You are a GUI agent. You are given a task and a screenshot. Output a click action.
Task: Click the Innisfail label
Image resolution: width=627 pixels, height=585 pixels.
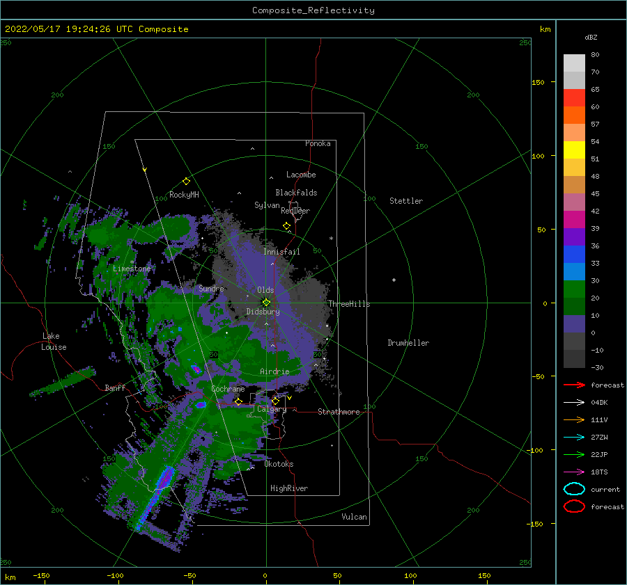(x=281, y=252)
